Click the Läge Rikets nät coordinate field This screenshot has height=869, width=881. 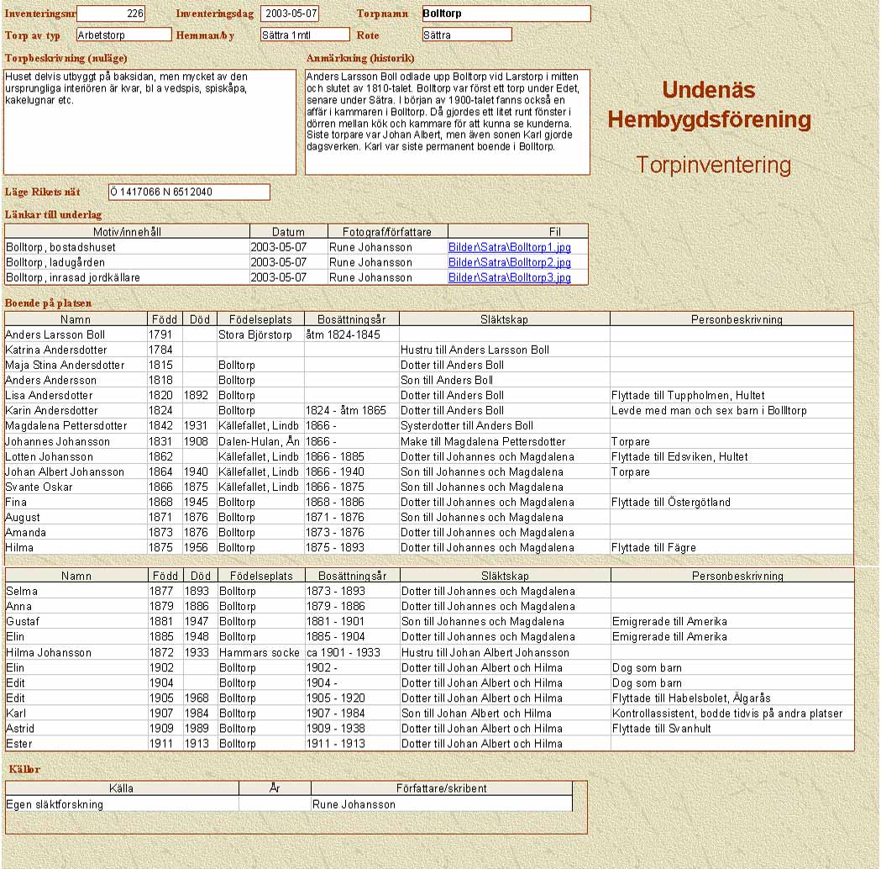[x=189, y=192]
